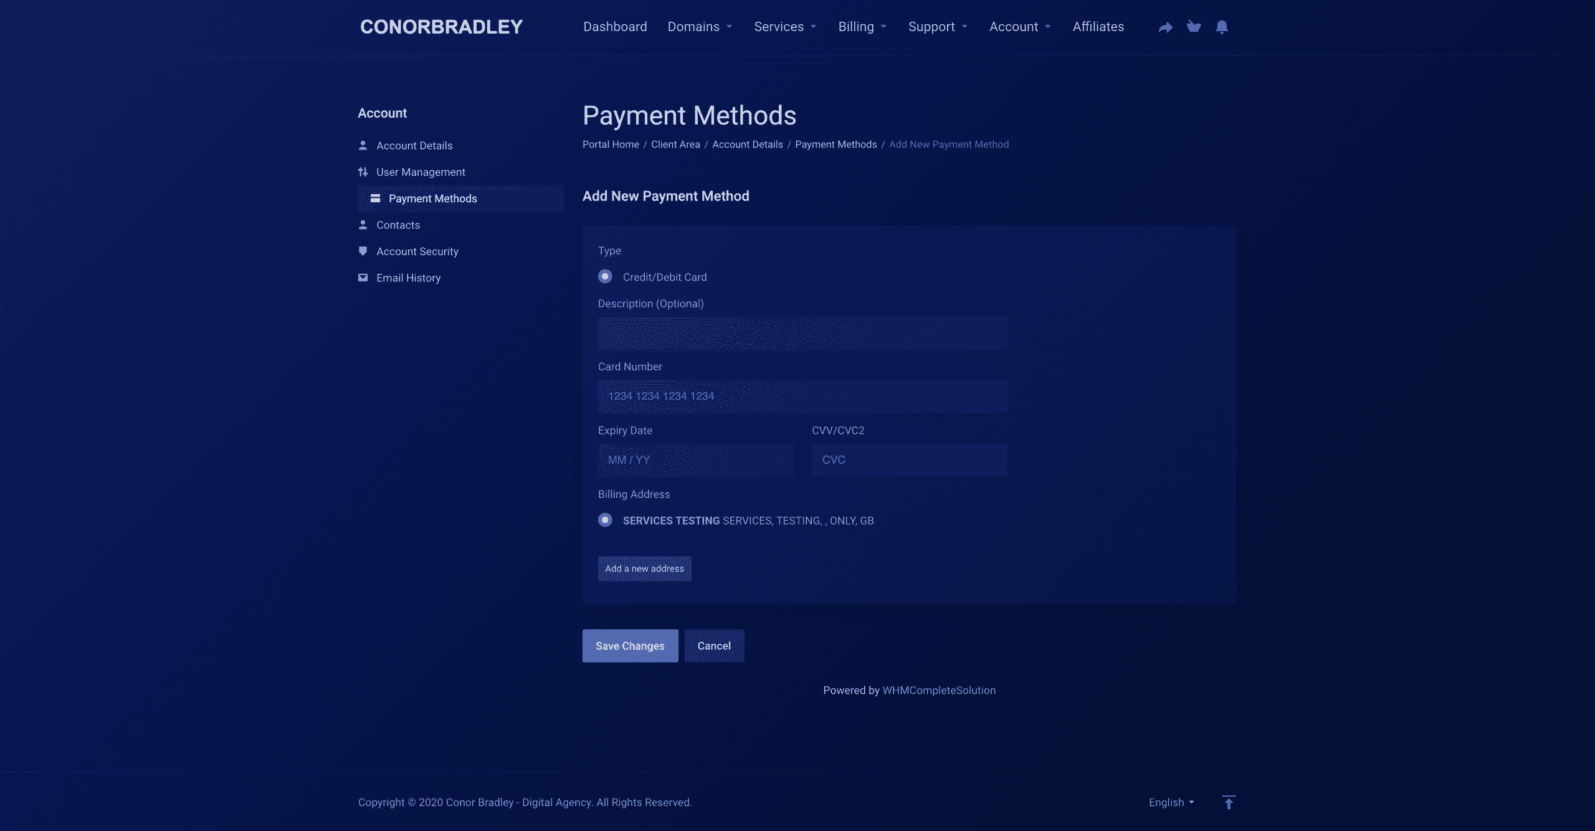Expand the Services dropdown menu
The height and width of the screenshot is (831, 1595).
point(785,27)
